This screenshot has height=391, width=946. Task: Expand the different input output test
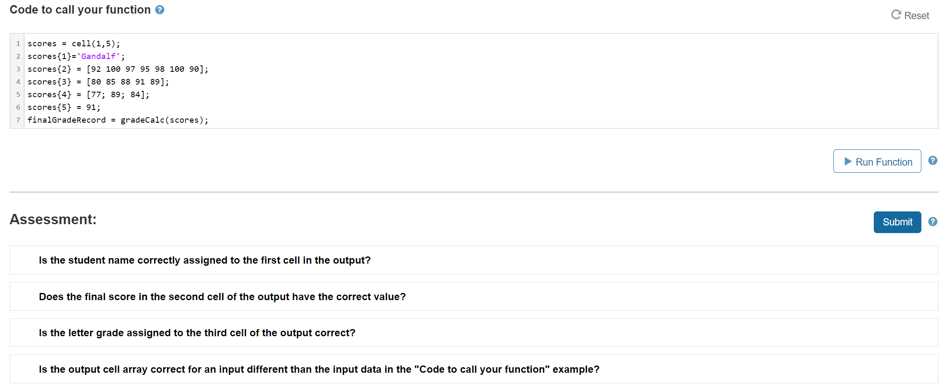(x=474, y=369)
